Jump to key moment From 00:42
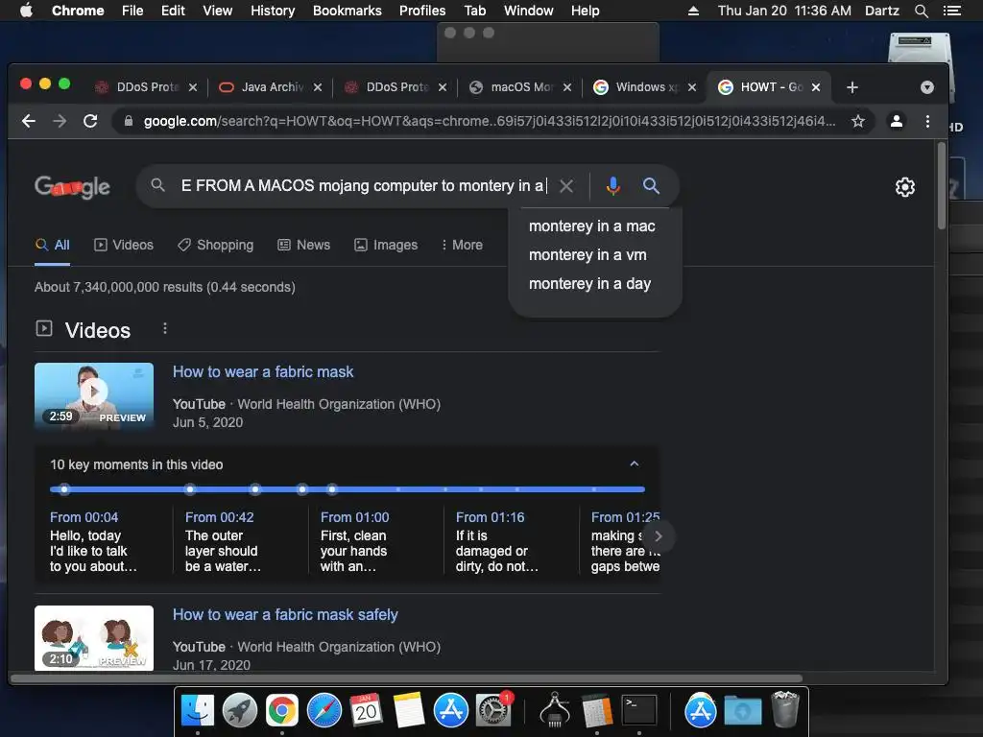983x737 pixels. pyautogui.click(x=220, y=517)
